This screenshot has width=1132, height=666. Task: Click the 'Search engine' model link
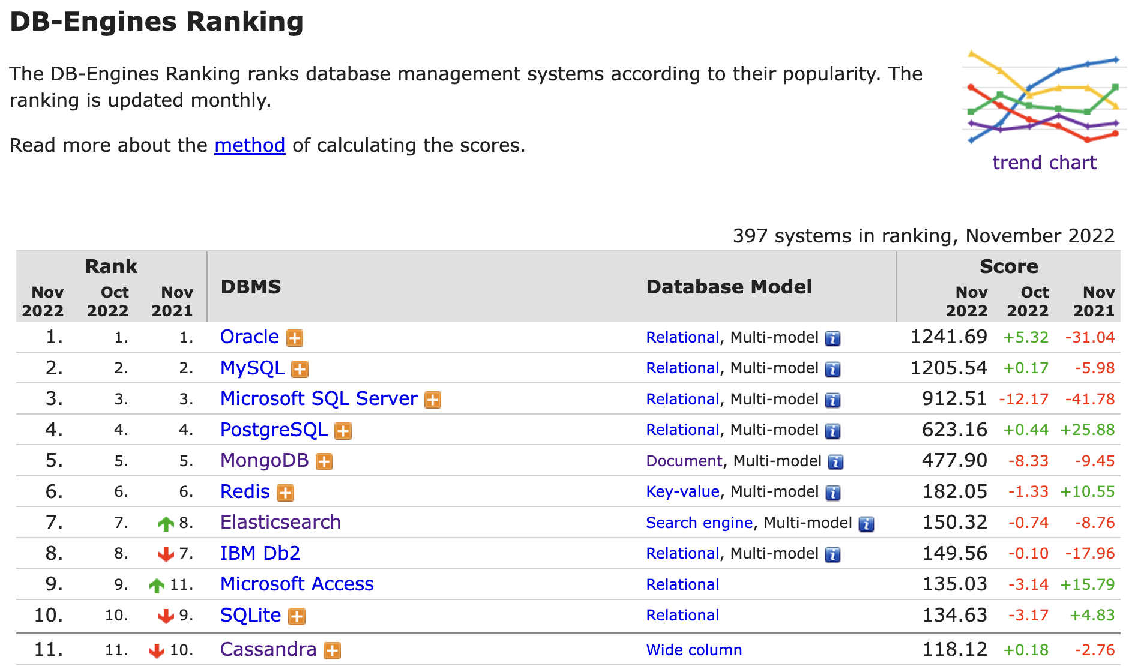[x=699, y=523]
